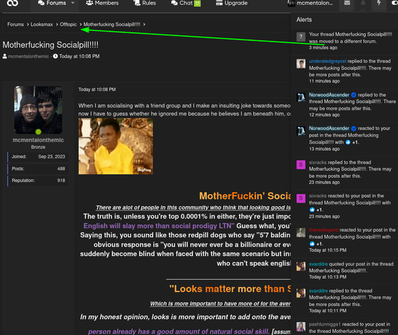Click sixracks S avatar in the reacted alert
Viewport: 398px width, 335px height.
coord(301,198)
